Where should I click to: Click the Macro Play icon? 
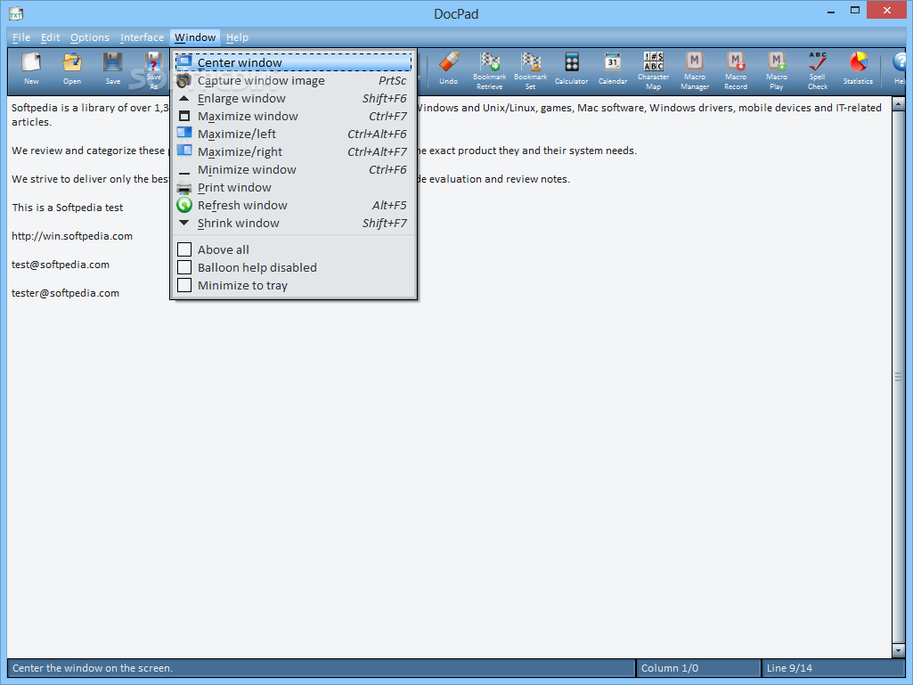tap(776, 70)
